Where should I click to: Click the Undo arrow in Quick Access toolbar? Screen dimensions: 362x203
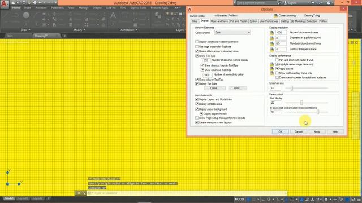coord(40,3)
